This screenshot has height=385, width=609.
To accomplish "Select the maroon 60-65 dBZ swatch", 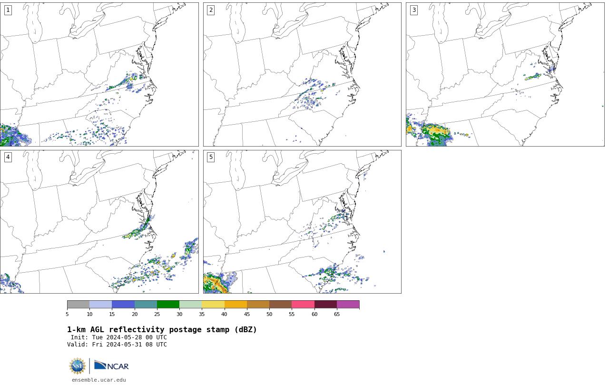I will [x=325, y=305].
